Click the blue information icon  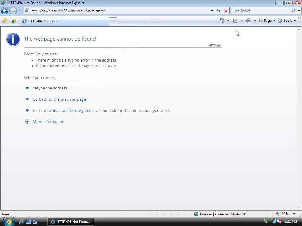pos(13,39)
